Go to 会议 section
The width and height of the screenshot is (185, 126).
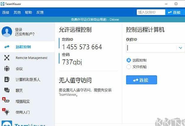point(27,69)
